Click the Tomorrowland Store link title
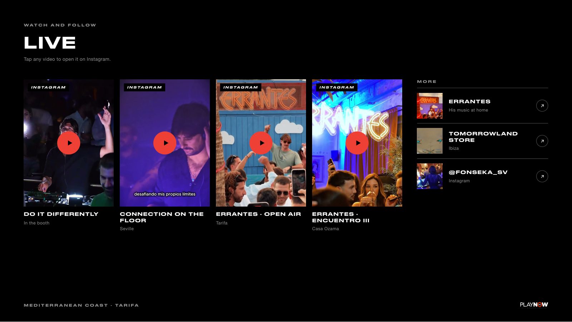The image size is (572, 322). coord(483,137)
